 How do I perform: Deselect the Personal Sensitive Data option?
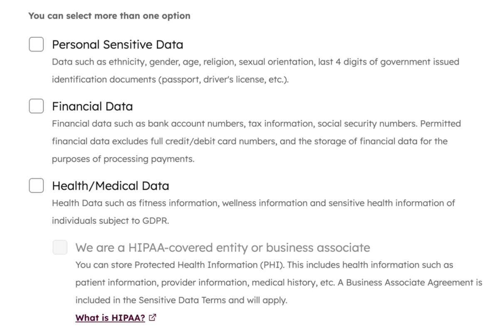[36, 44]
